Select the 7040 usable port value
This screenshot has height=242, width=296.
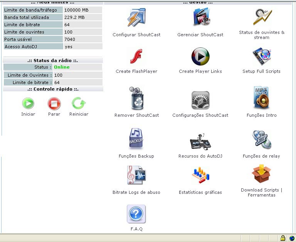pos(70,39)
